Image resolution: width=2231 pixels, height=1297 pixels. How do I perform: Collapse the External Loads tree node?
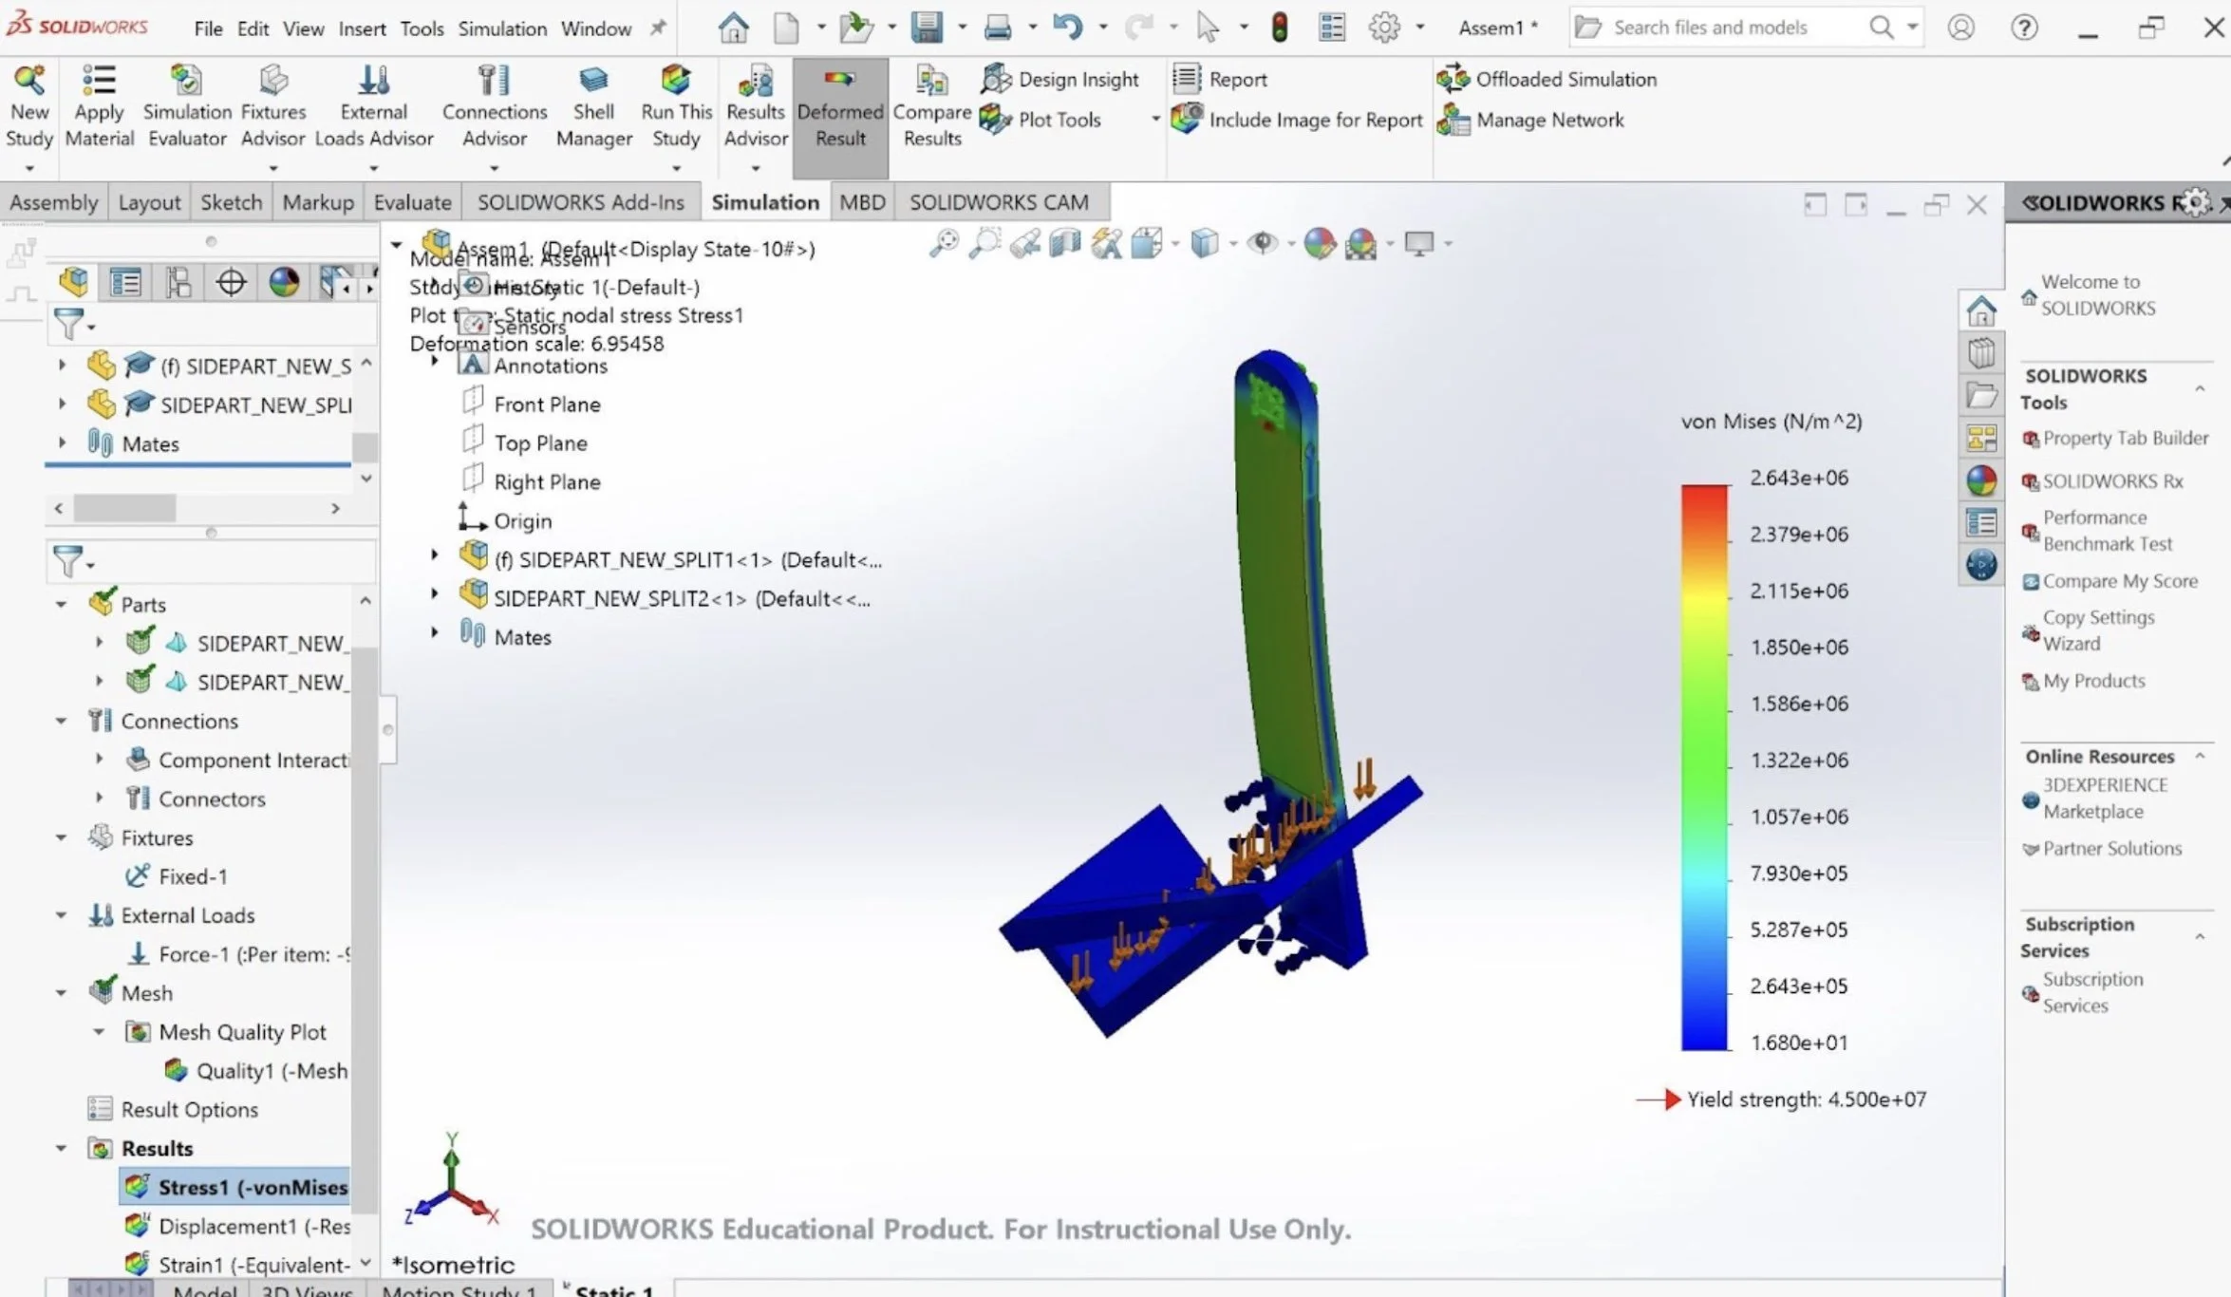62,915
